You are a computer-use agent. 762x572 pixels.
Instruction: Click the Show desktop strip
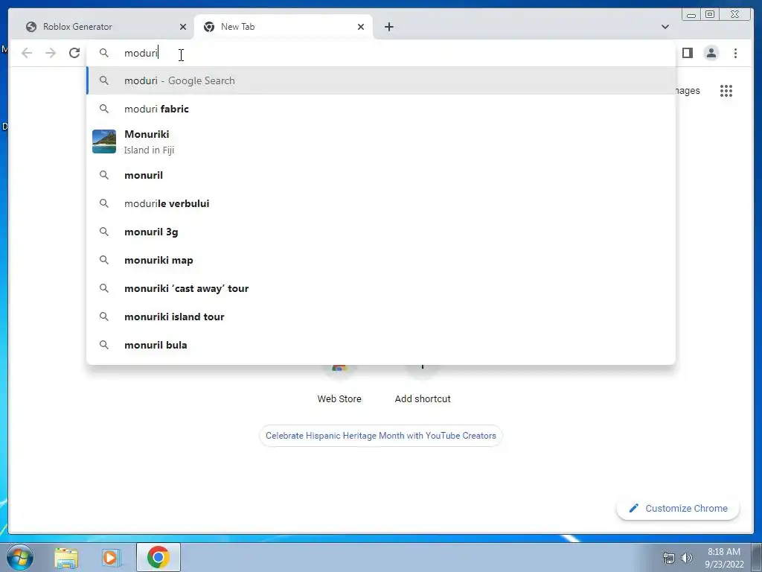(x=757, y=557)
